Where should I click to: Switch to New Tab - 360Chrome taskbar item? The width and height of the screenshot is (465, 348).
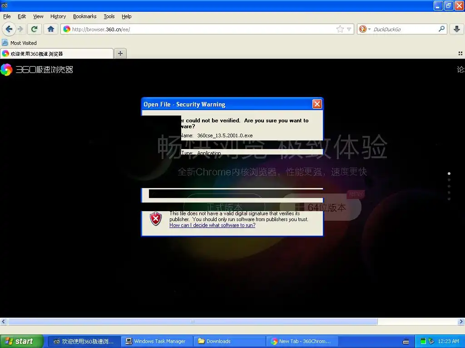pyautogui.click(x=302, y=341)
